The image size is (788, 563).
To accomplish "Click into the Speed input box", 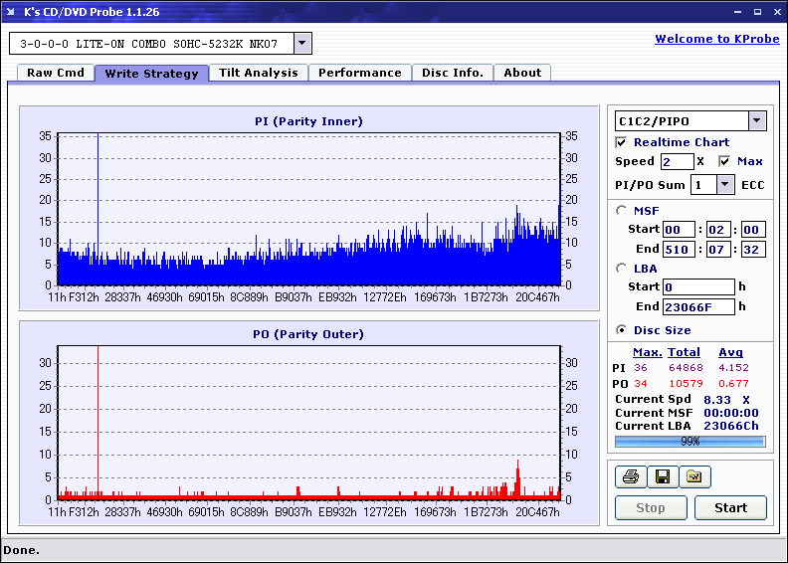I will 677,161.
